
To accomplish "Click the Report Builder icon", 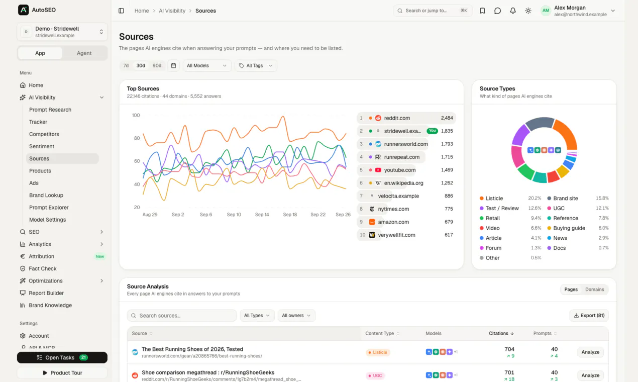I will pos(23,293).
